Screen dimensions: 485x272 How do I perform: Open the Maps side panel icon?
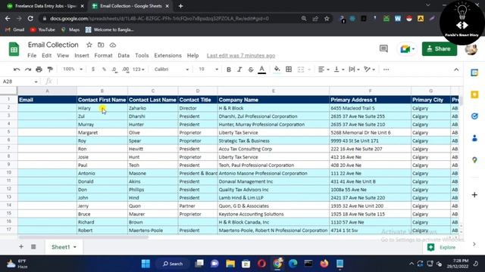474,160
